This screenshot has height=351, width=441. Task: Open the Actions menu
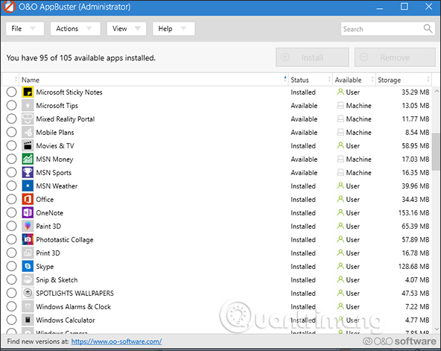click(75, 28)
